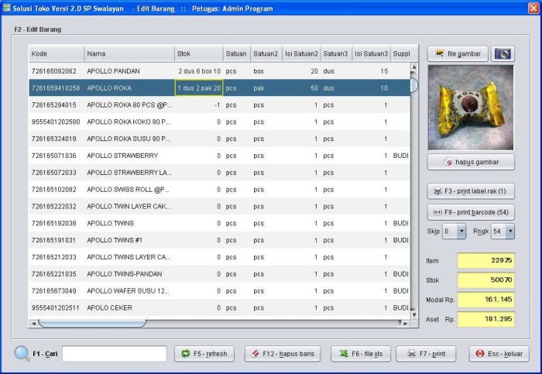Screen dimensions: 542x374
Task: Click the Stok total value 50070
Action: [486, 280]
